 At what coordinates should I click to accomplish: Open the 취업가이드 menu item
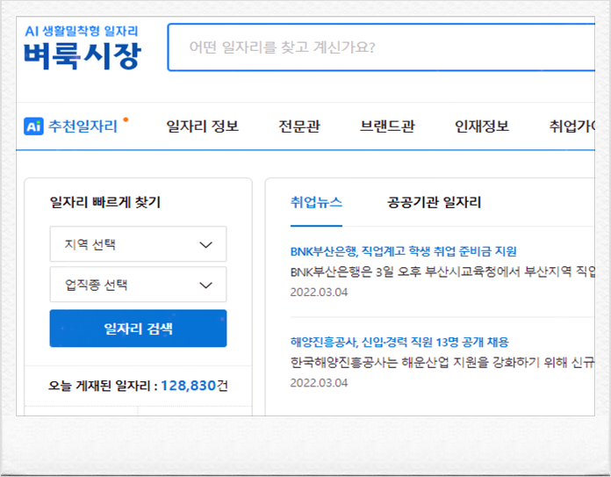[x=572, y=126]
